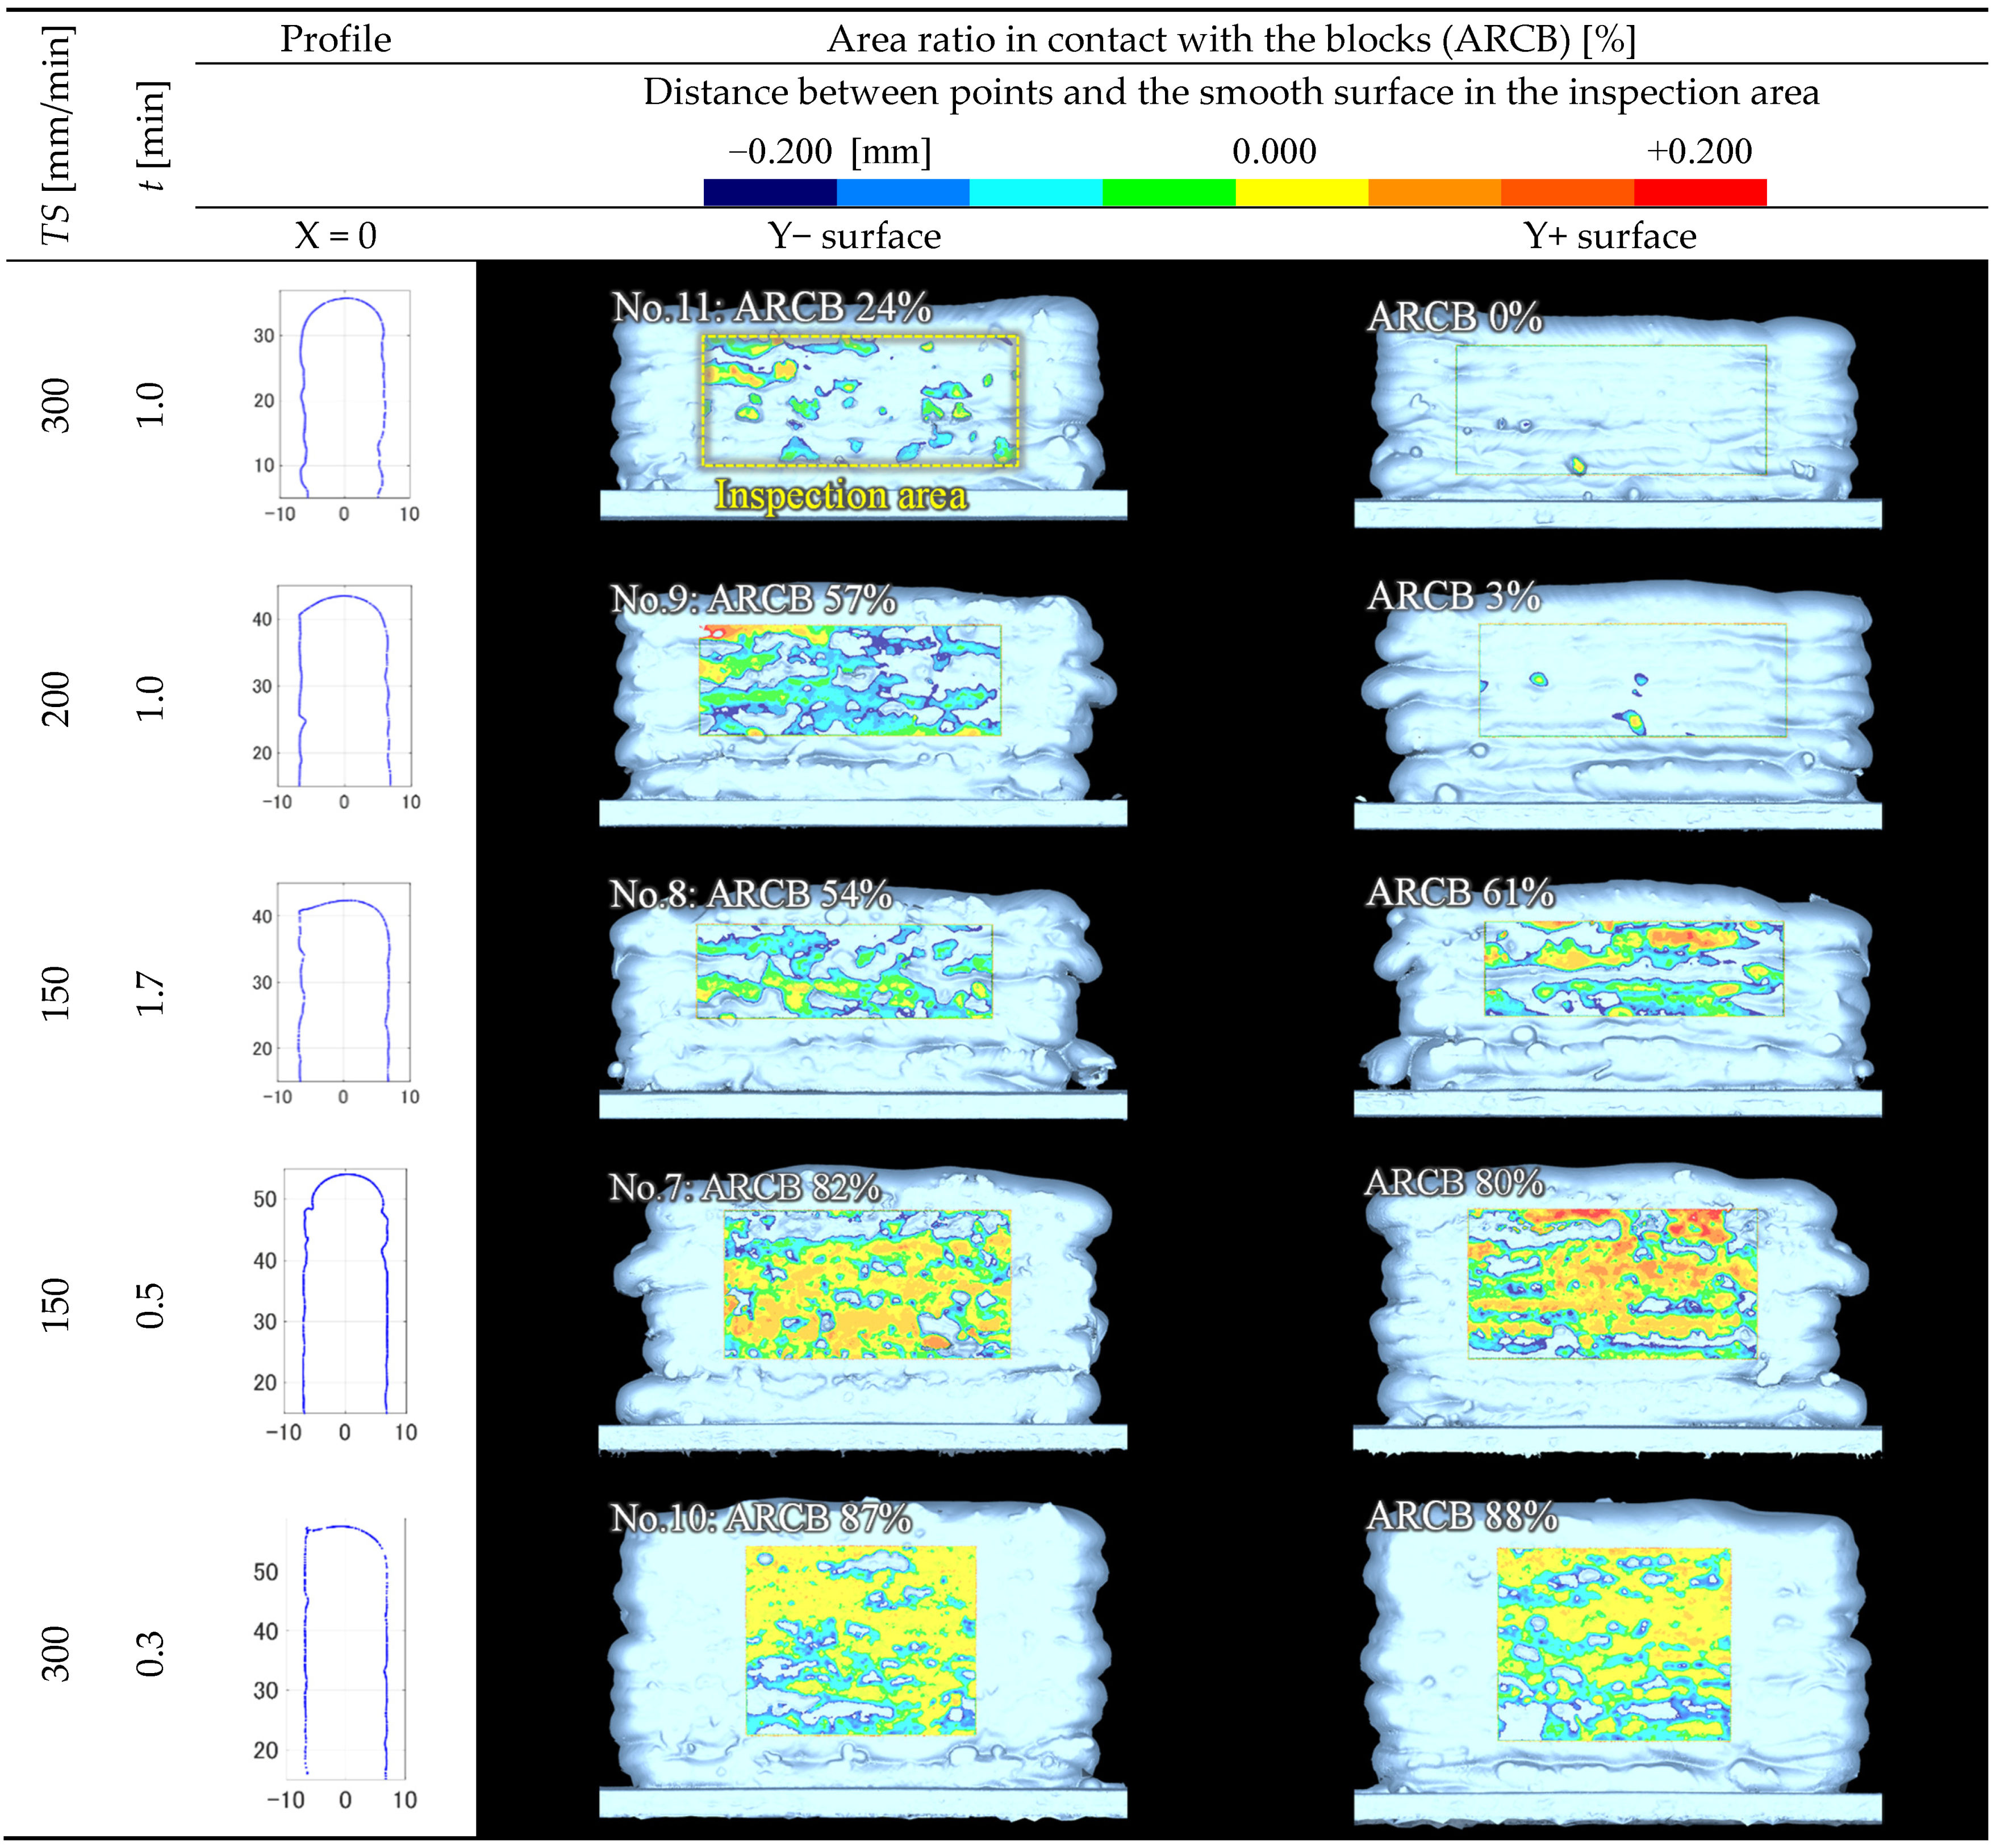Click the bottom profile plot for t 0.3

(x=345, y=1650)
